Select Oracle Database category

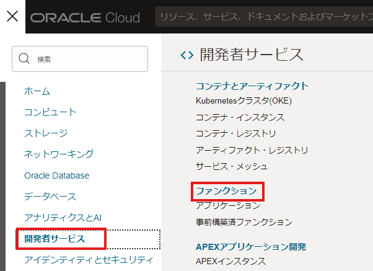[x=56, y=175]
